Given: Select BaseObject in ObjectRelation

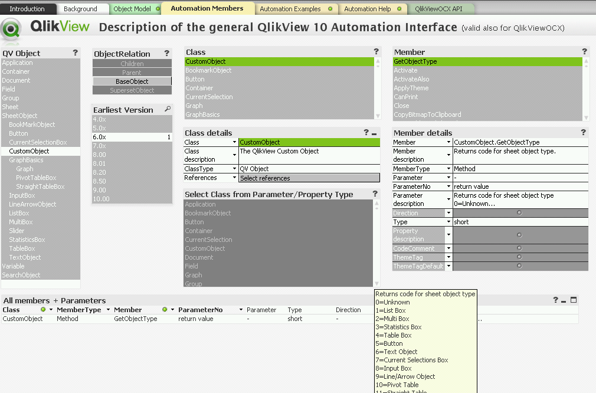Looking at the screenshot, I should (x=132, y=81).
